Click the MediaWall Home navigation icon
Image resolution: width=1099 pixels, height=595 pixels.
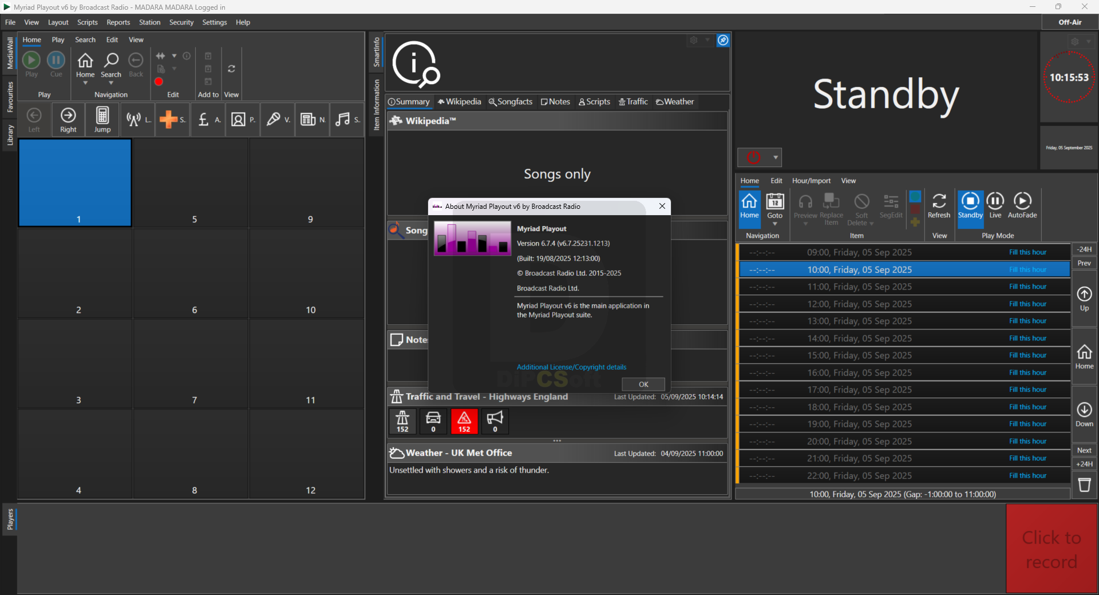coord(85,65)
